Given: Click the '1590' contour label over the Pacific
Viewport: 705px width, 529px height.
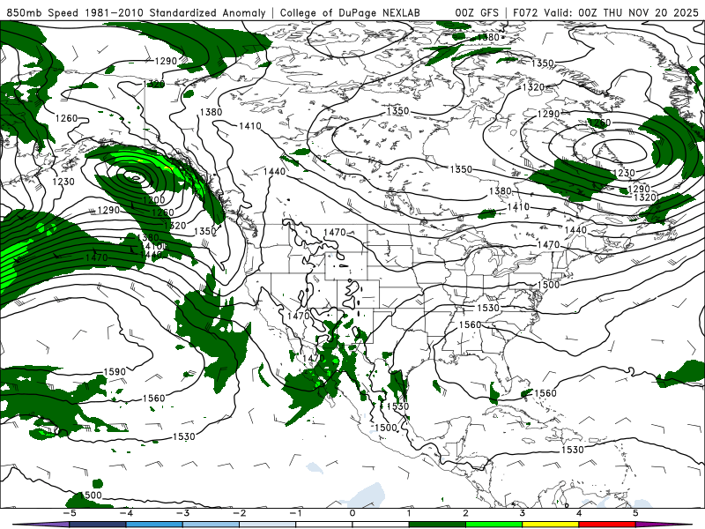Looking at the screenshot, I should [115, 371].
